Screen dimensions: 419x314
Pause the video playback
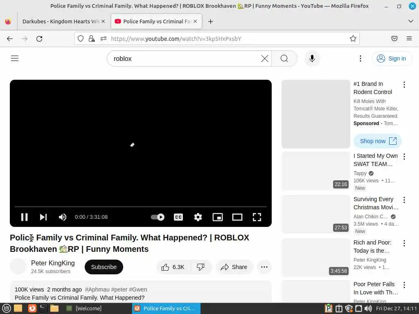[24, 217]
